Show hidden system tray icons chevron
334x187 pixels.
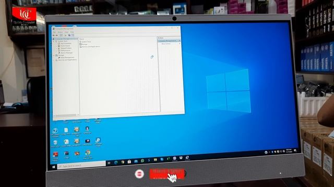coord(269,152)
